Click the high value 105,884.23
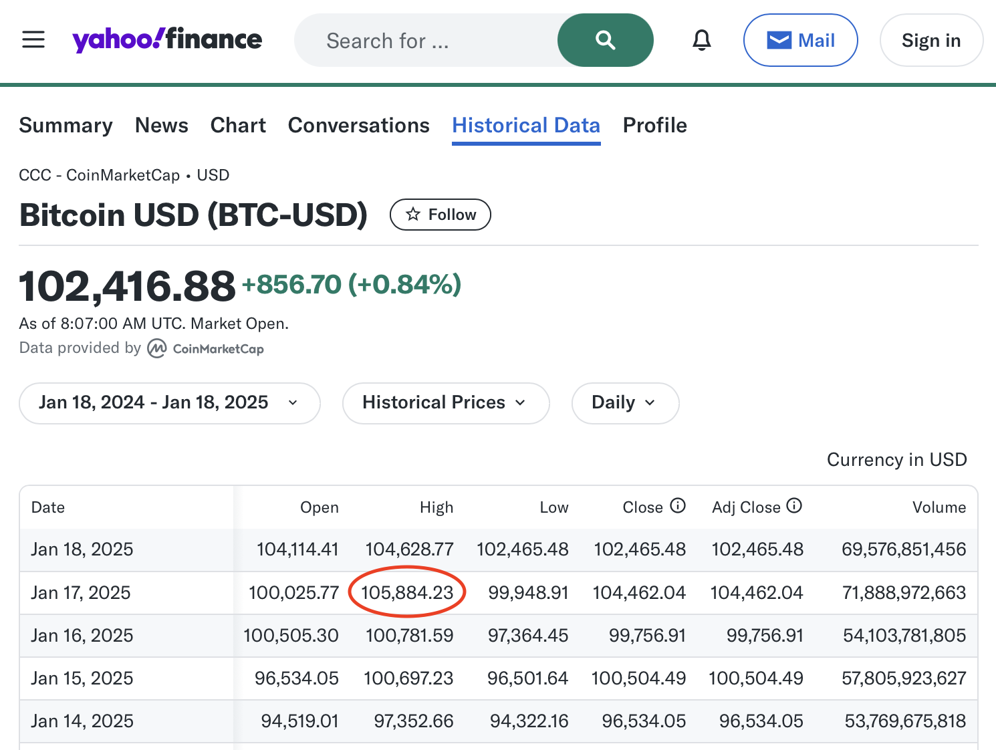 [407, 593]
